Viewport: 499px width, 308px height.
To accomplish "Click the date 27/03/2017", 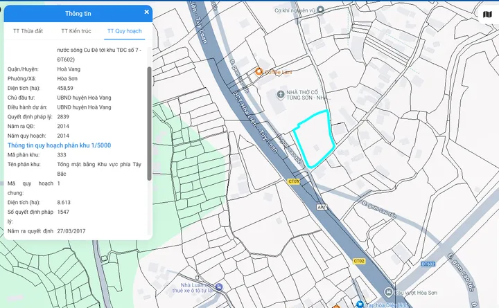I will [x=71, y=231].
